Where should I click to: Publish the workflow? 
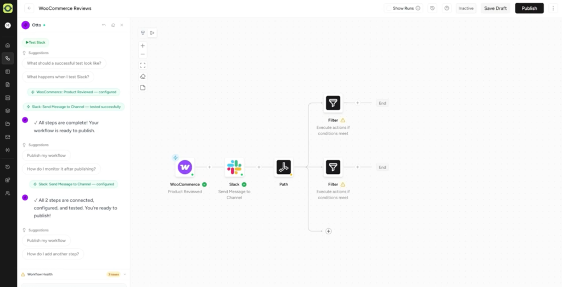pos(530,8)
